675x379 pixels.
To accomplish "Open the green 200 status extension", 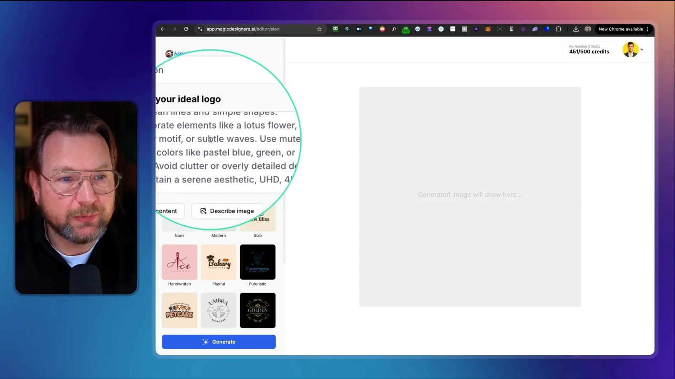I will [x=406, y=29].
